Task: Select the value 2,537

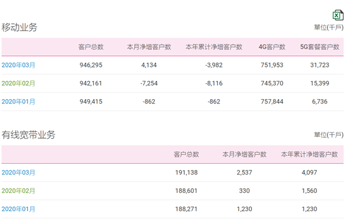Action: (x=244, y=173)
